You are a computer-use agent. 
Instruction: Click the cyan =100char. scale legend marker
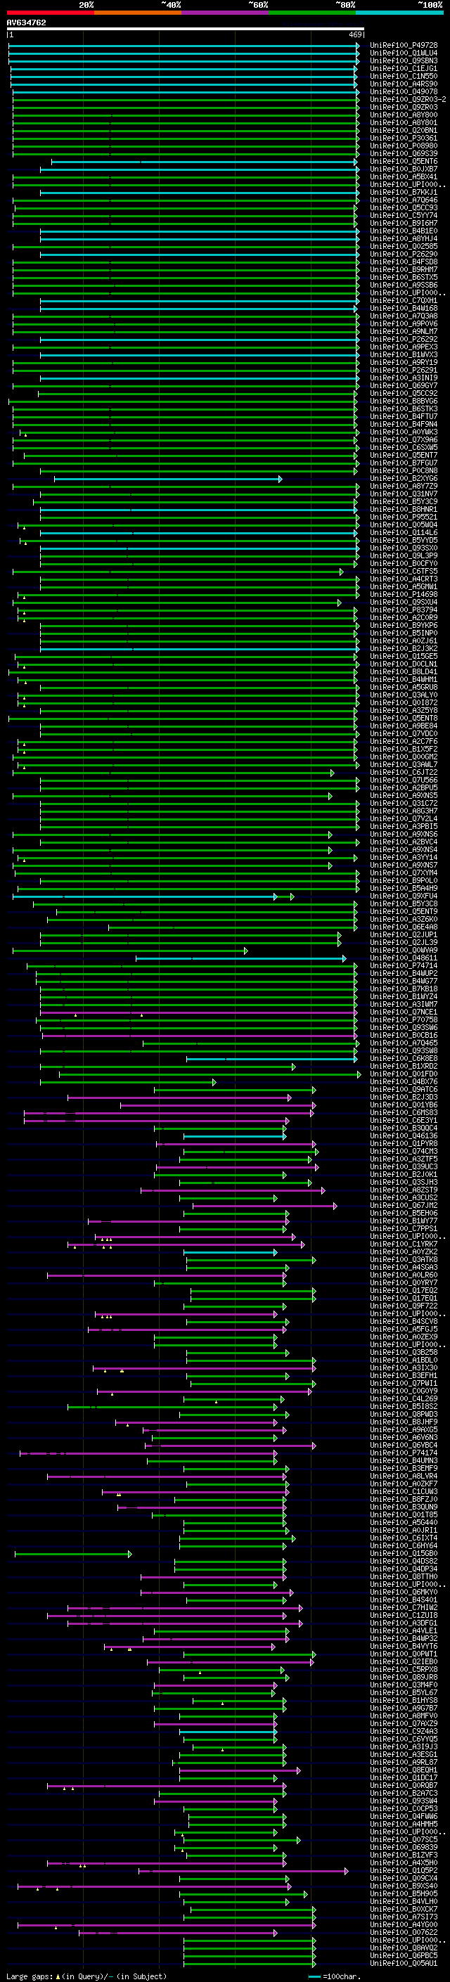click(314, 1976)
